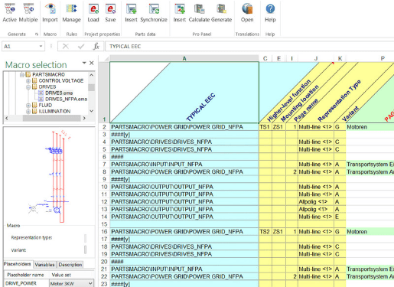394x287 pixels.
Task: Open Translations
Action: coord(247,13)
